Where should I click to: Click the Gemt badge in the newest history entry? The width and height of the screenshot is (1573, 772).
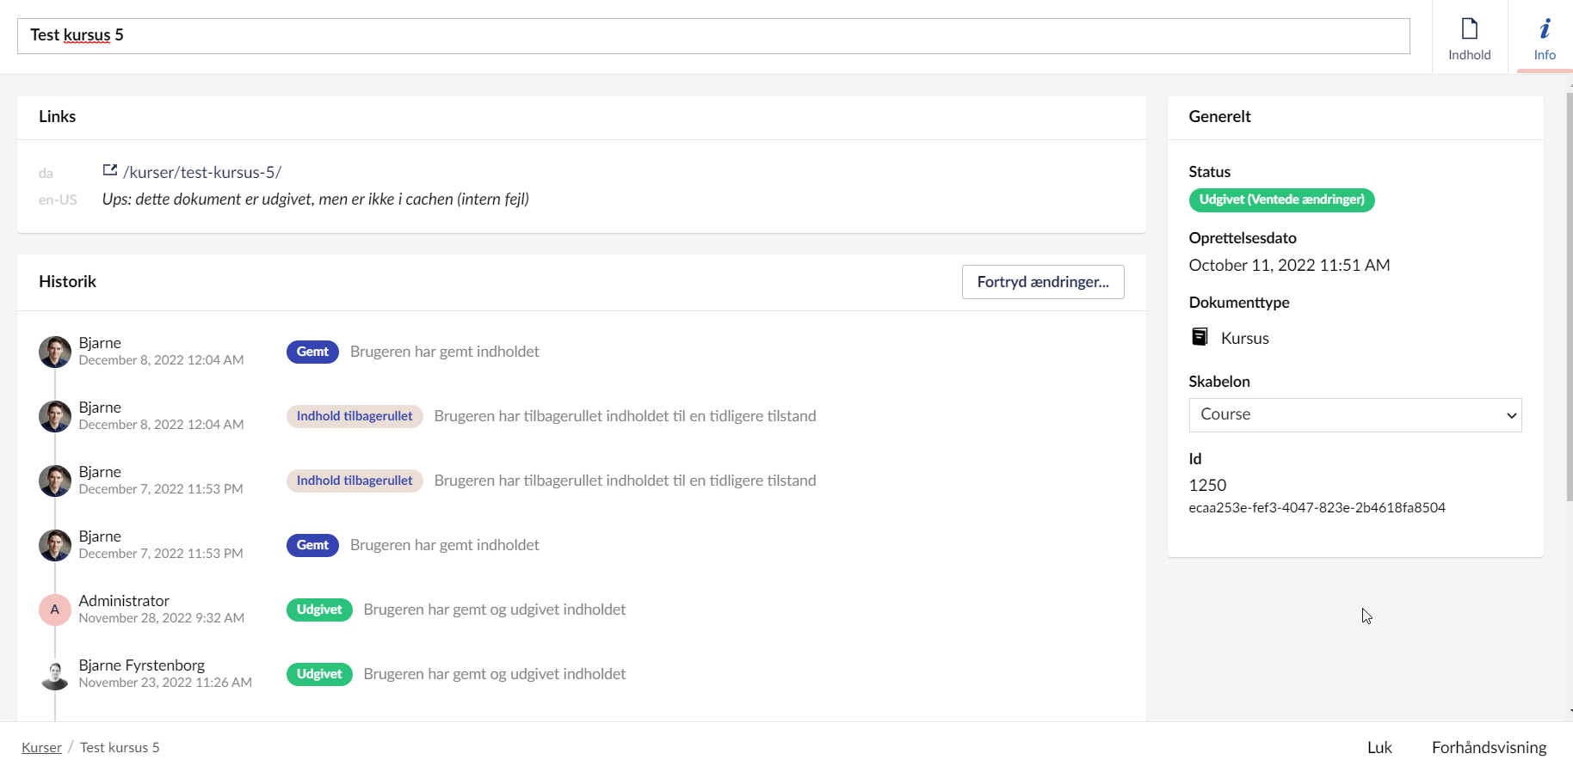tap(312, 352)
